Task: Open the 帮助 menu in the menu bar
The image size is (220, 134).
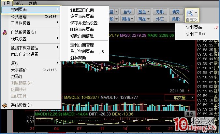Action: pyautogui.click(x=33, y=3)
